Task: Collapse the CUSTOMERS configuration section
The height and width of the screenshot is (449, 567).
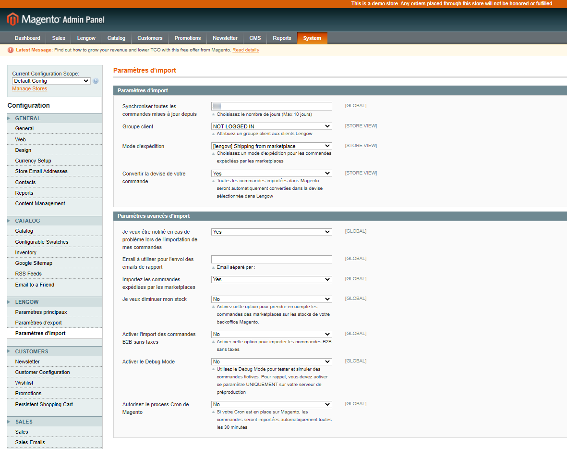Action: (x=55, y=351)
